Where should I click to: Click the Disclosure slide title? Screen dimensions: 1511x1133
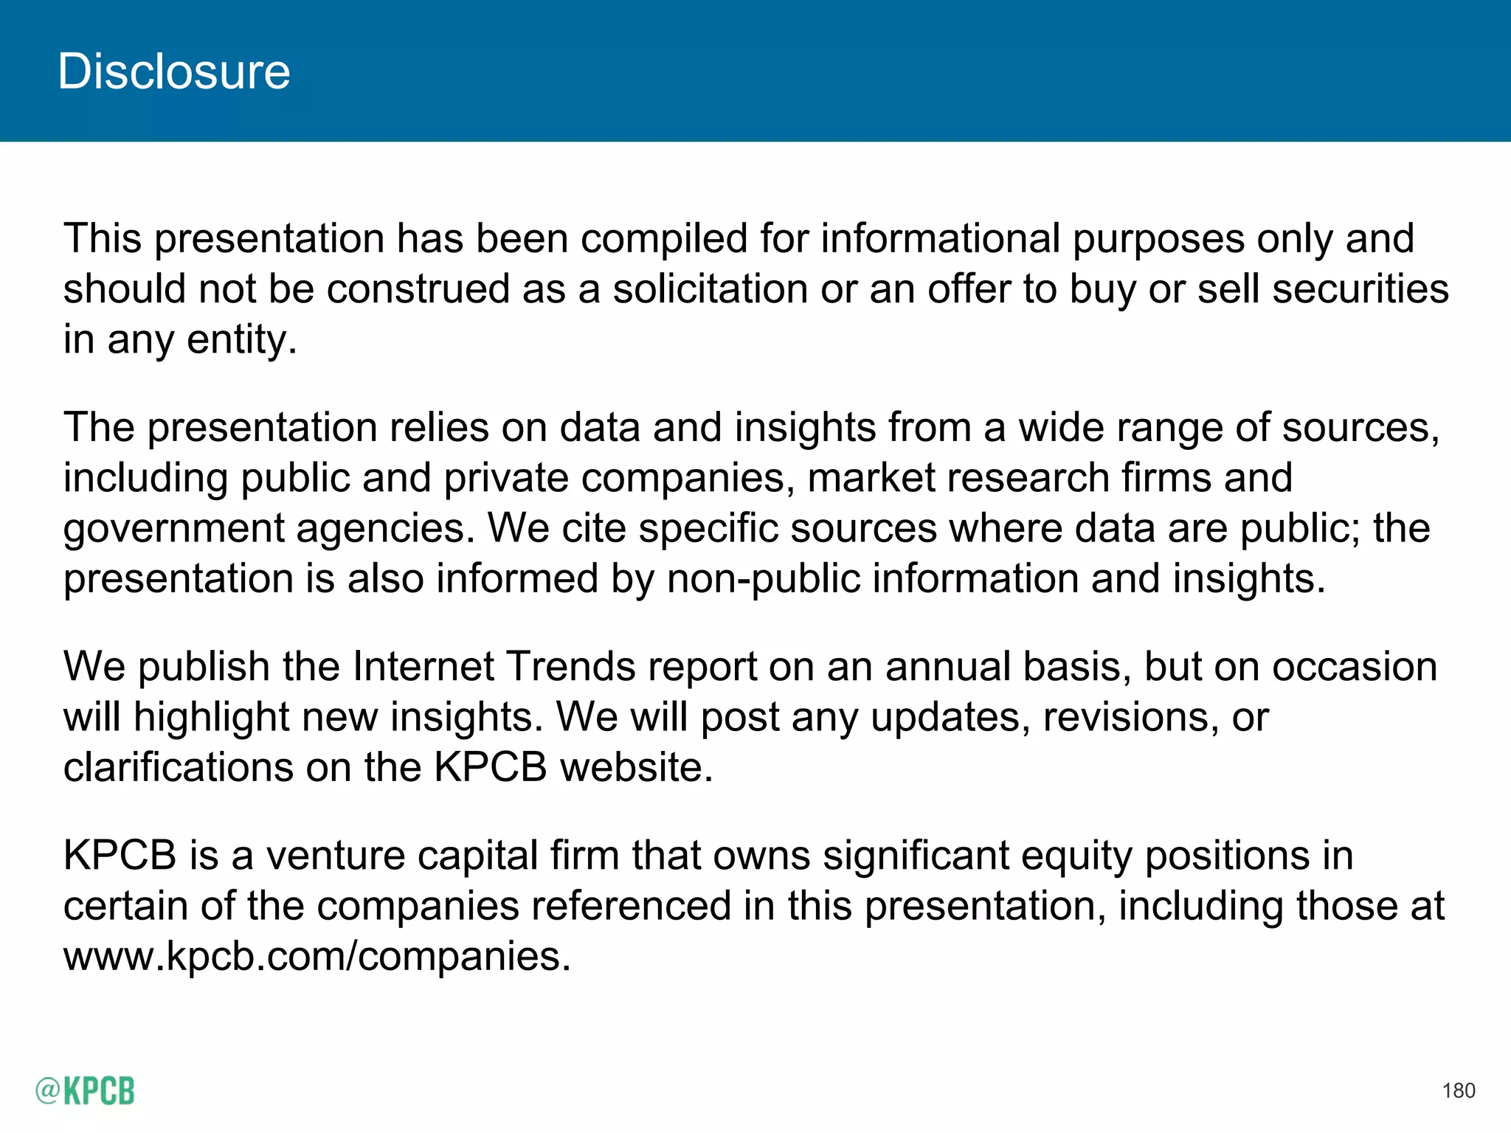click(174, 72)
